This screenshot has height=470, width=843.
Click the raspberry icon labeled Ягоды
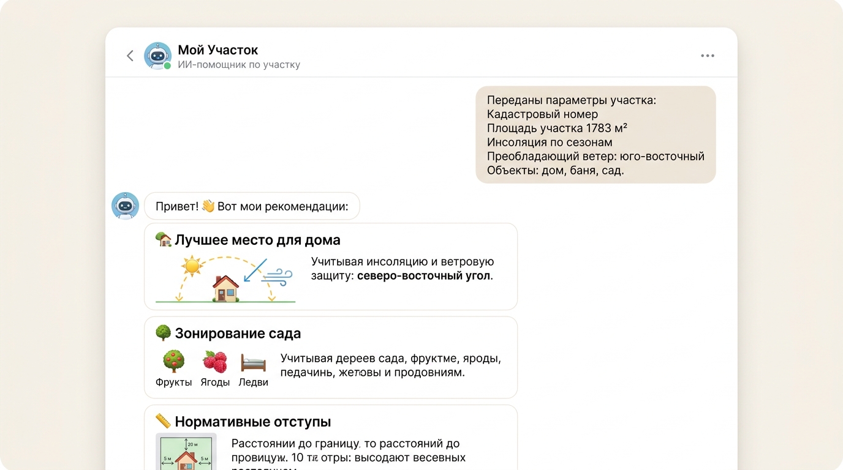(x=215, y=362)
